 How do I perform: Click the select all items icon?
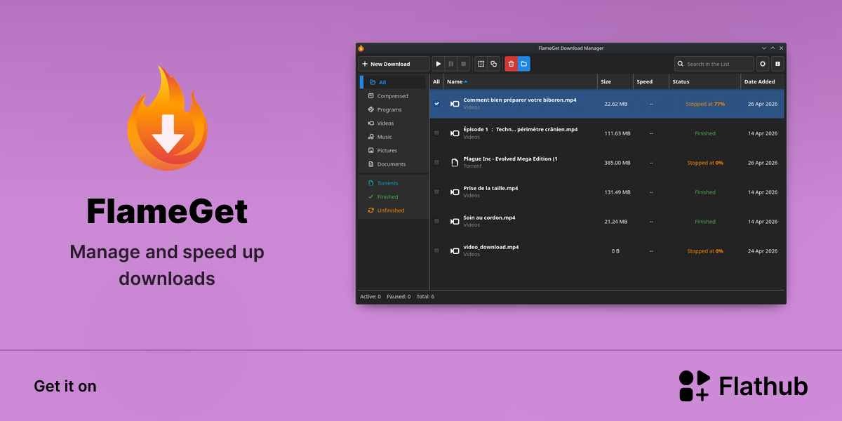tap(481, 64)
